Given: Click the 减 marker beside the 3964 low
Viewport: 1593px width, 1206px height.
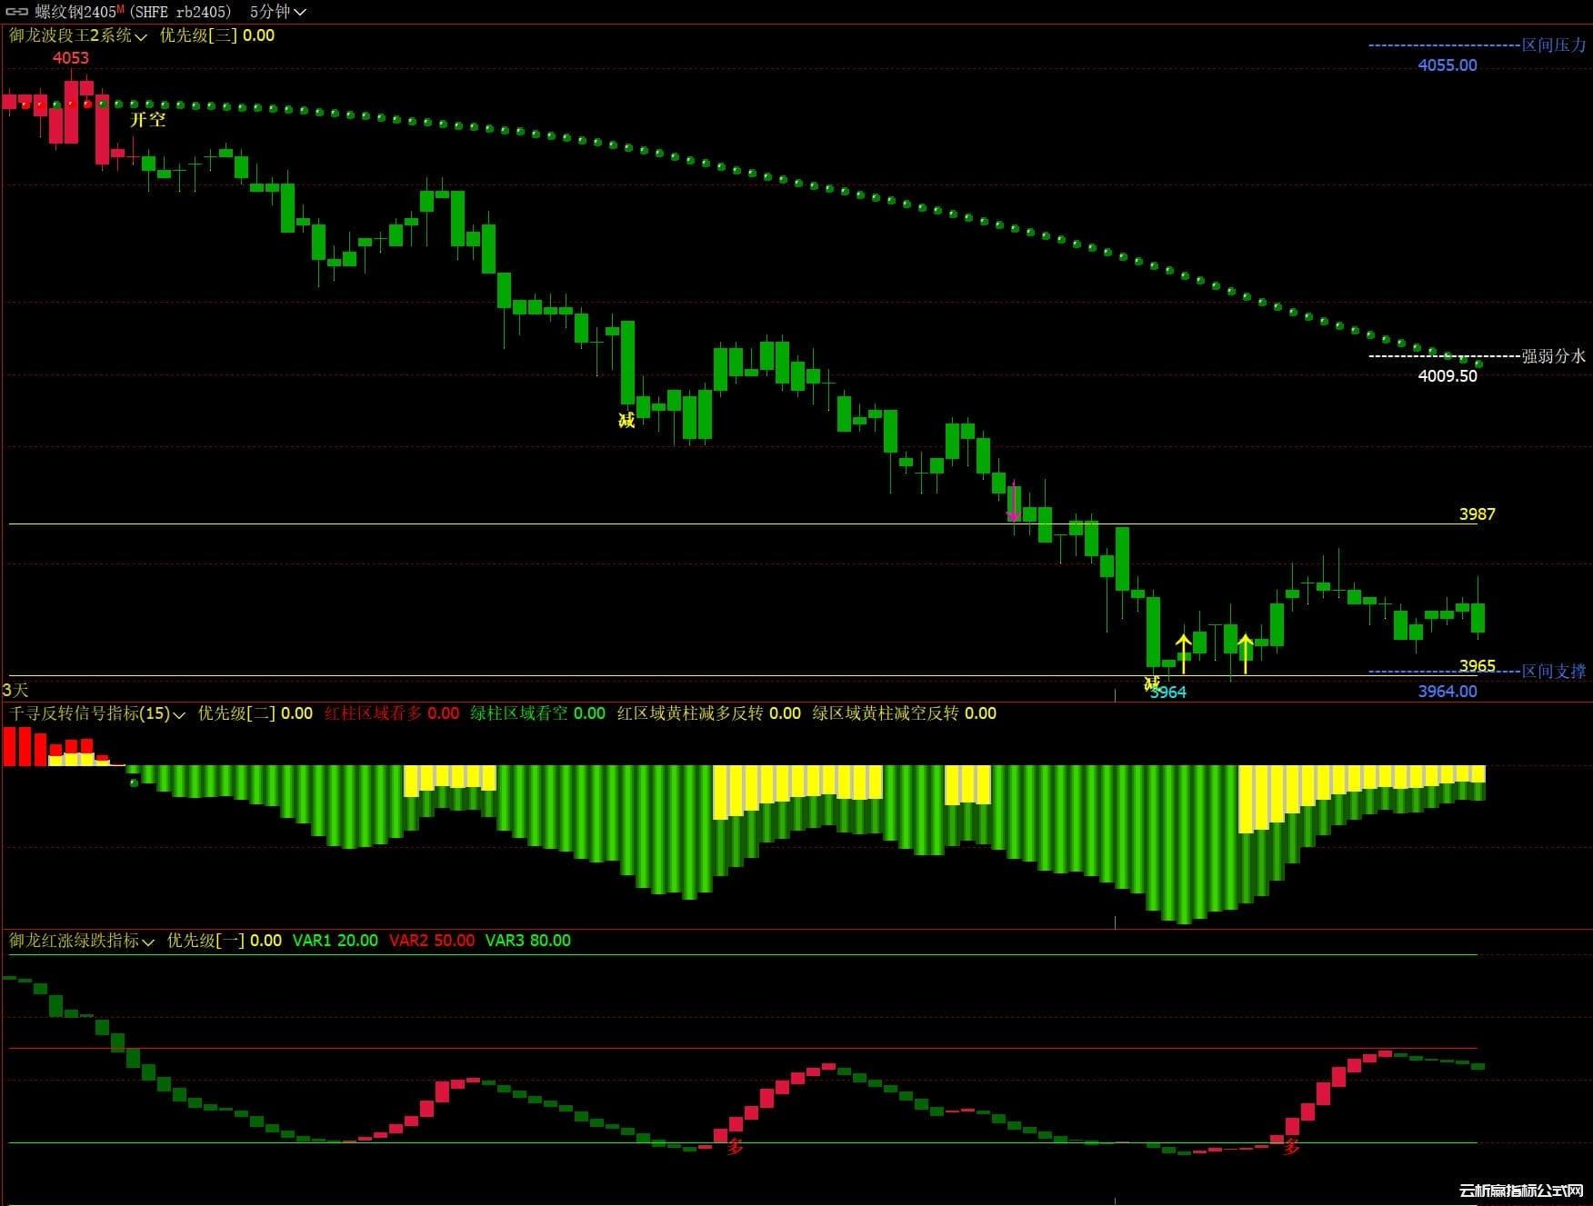Looking at the screenshot, I should (1152, 683).
